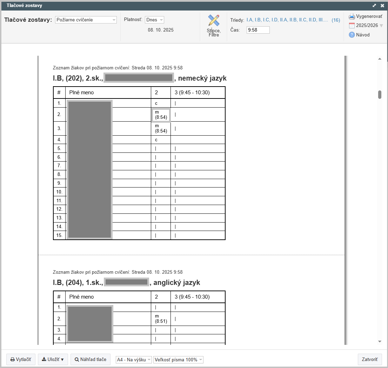Open the Veľkosť písma 100% selector

[x=178, y=360]
